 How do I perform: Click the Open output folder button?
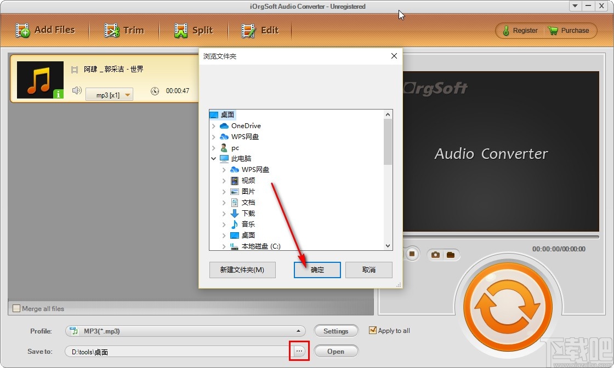point(336,352)
